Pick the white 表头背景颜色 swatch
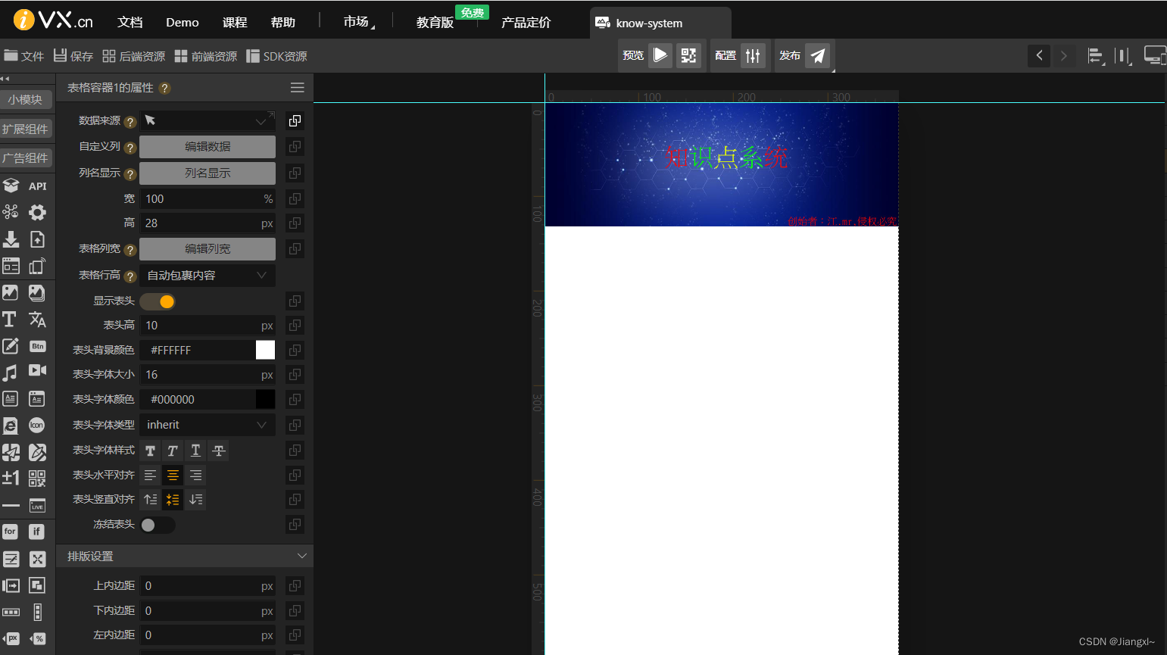 [x=265, y=350]
